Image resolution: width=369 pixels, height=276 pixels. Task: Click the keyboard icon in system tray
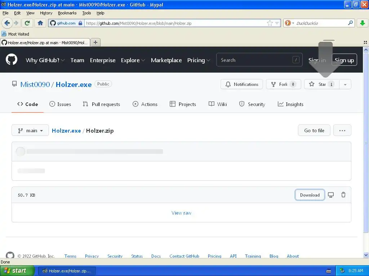coord(329,271)
